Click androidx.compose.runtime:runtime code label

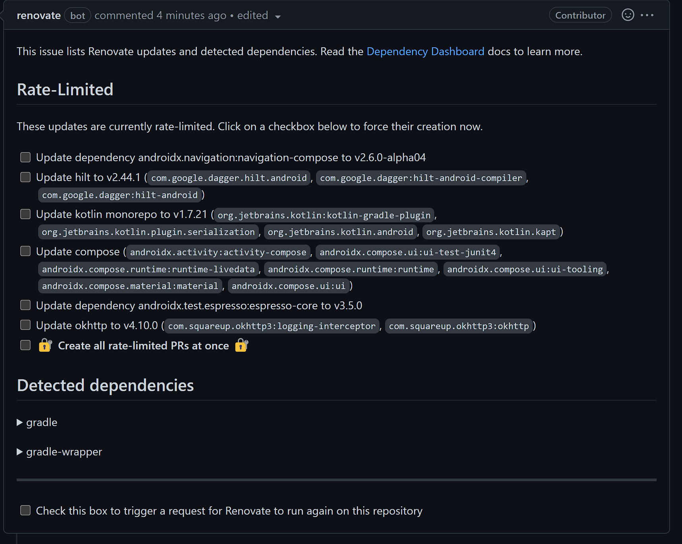pyautogui.click(x=351, y=269)
